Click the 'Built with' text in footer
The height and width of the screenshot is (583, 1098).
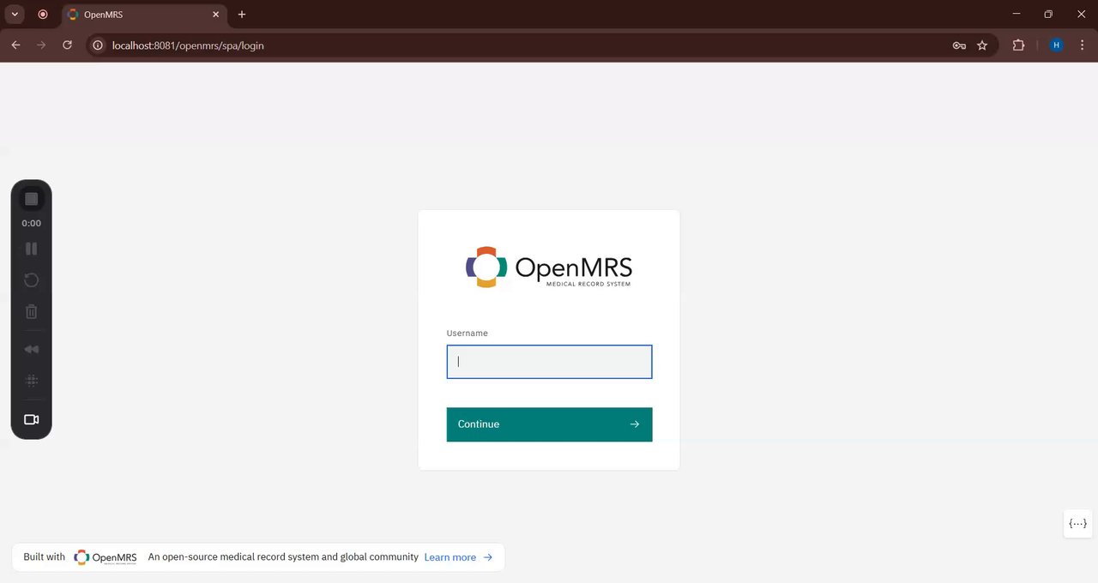point(45,557)
